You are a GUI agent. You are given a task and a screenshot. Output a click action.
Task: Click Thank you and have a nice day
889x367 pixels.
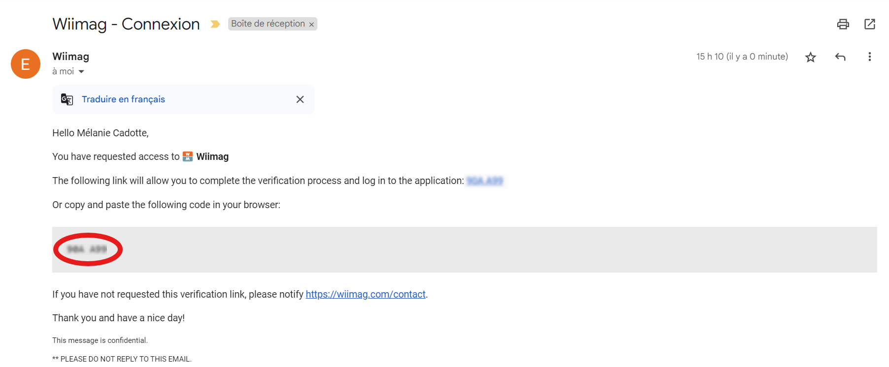(x=119, y=318)
